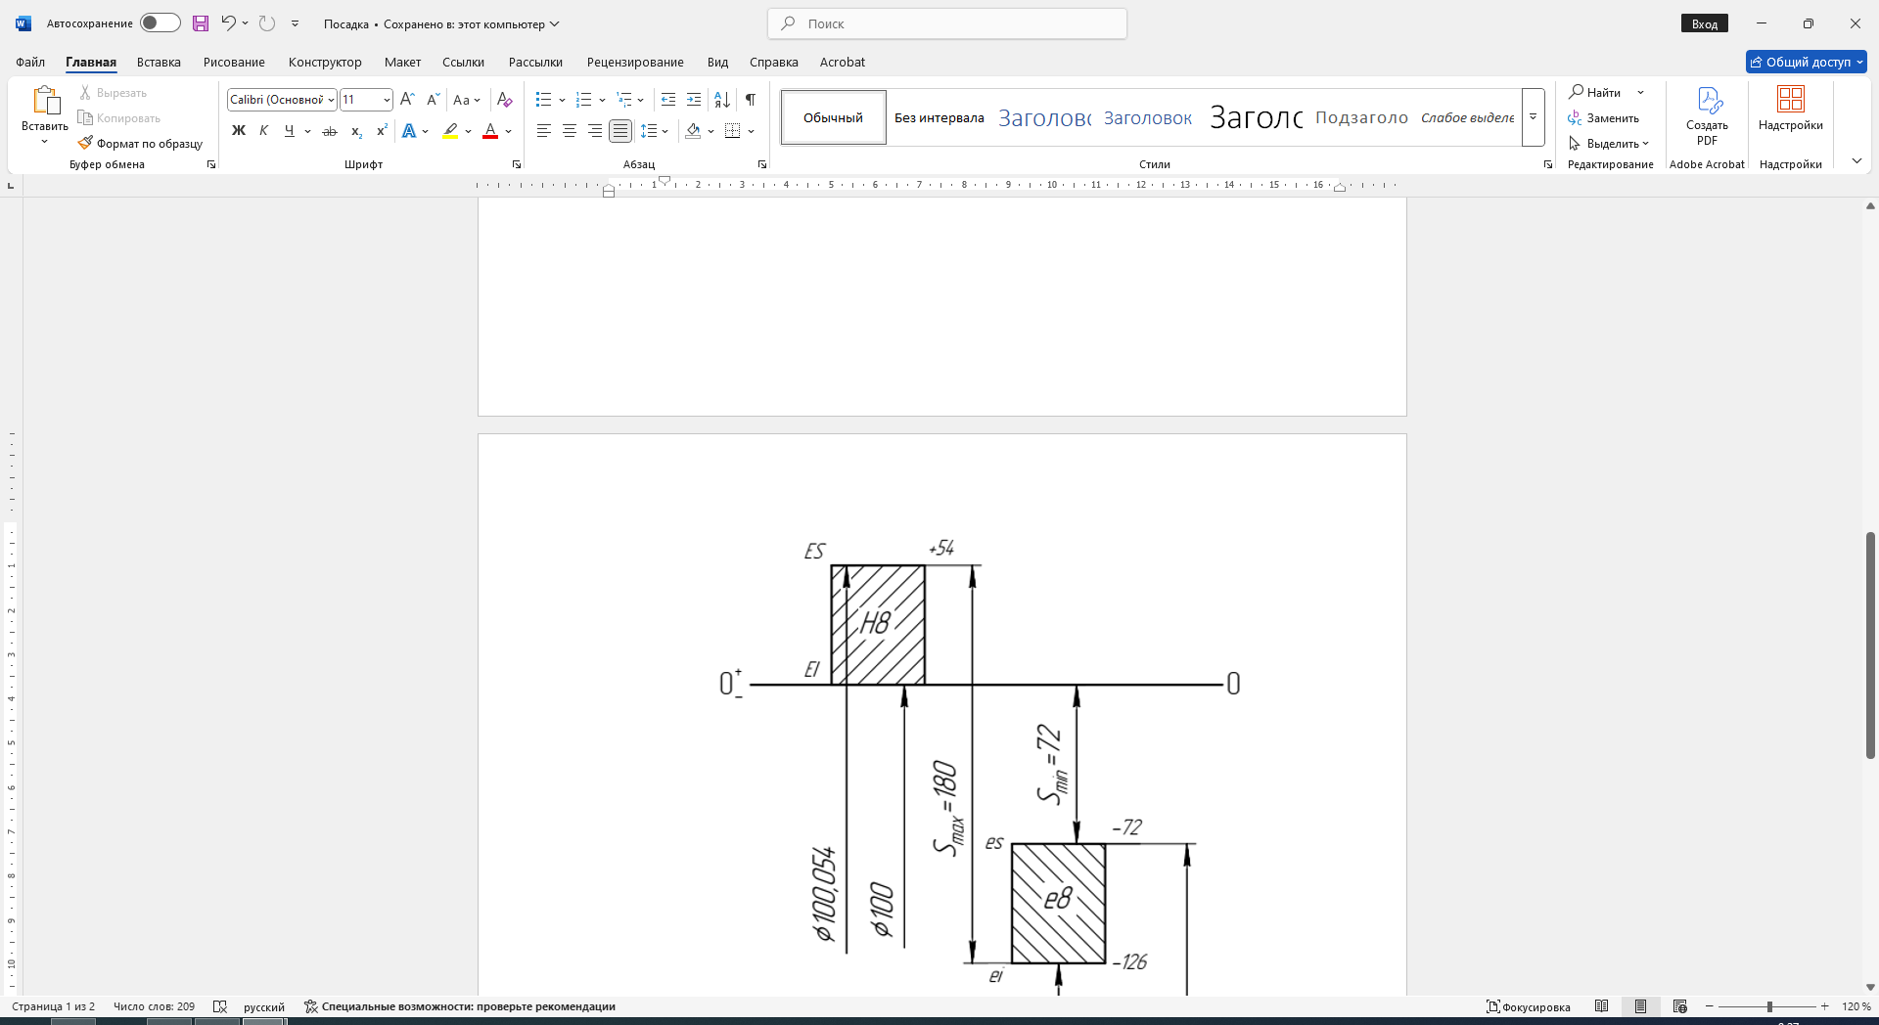Open font color dropdown arrow
1879x1025 pixels.
pyautogui.click(x=509, y=131)
